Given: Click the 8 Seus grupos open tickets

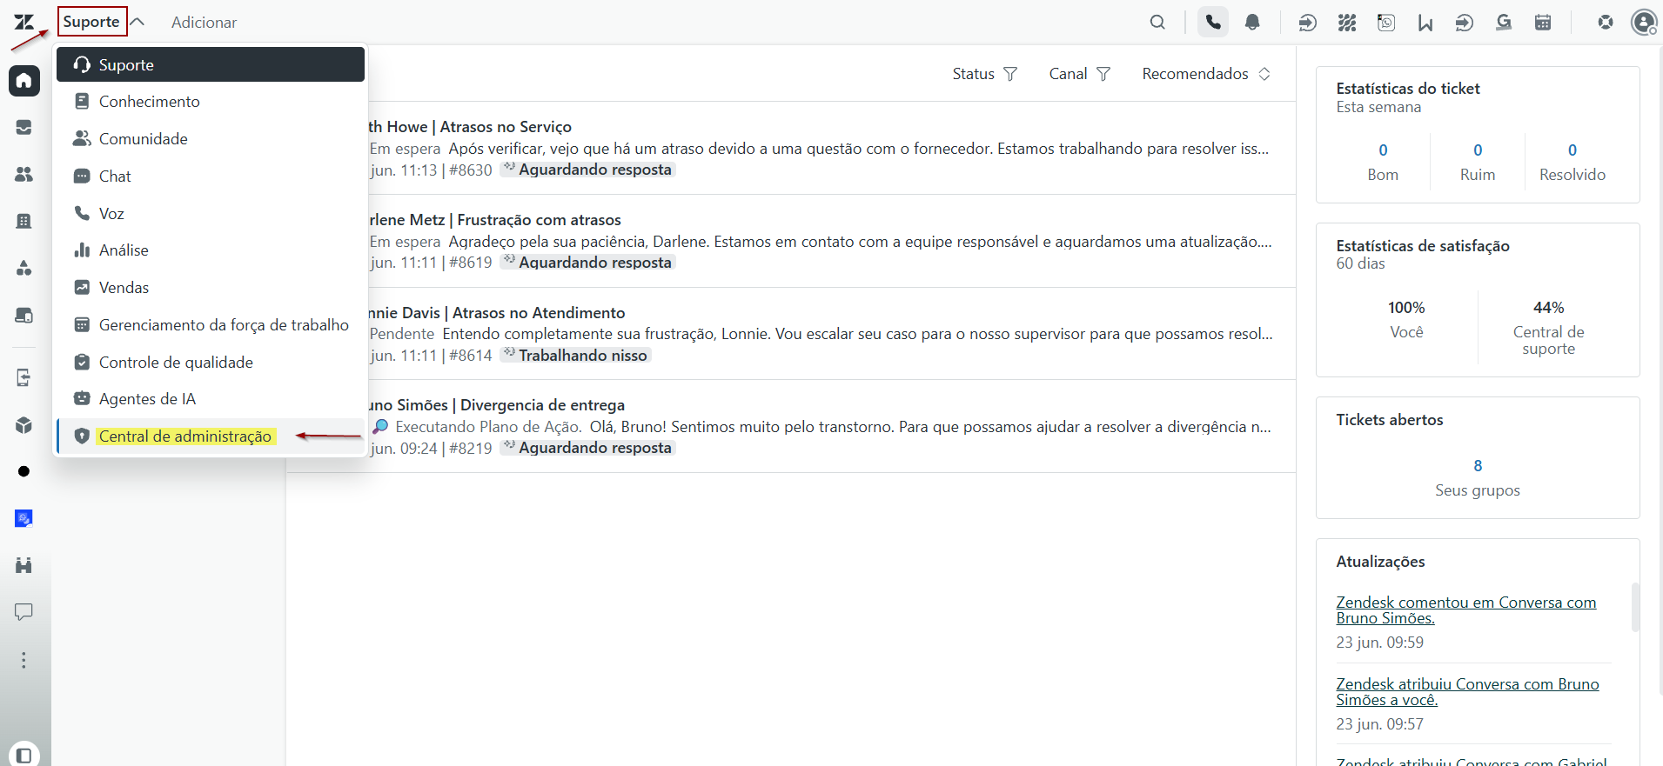Looking at the screenshot, I should point(1478,477).
